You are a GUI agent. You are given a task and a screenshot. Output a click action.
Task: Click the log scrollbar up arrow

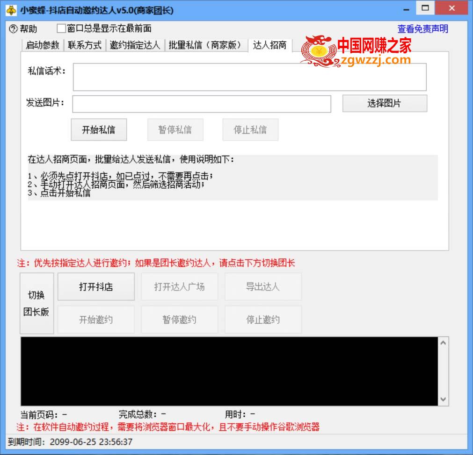click(443, 343)
